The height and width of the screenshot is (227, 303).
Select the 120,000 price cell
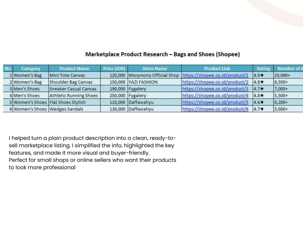coord(114,75)
